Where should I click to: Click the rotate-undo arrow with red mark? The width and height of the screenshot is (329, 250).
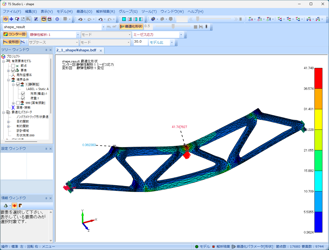[x=101, y=19]
